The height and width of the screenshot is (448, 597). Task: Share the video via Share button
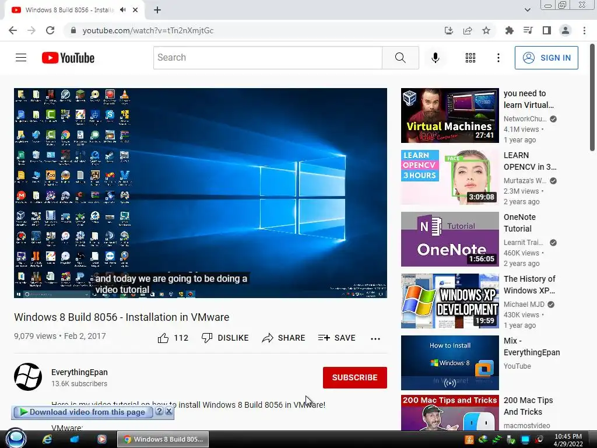tap(284, 338)
